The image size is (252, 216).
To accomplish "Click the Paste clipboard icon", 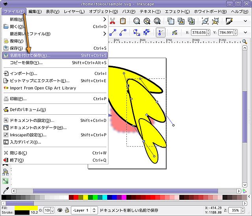I will click(123, 21).
